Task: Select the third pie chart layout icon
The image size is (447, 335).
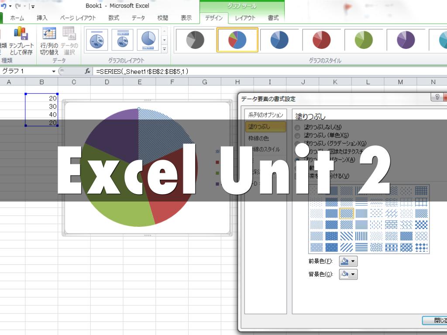Action: click(148, 40)
